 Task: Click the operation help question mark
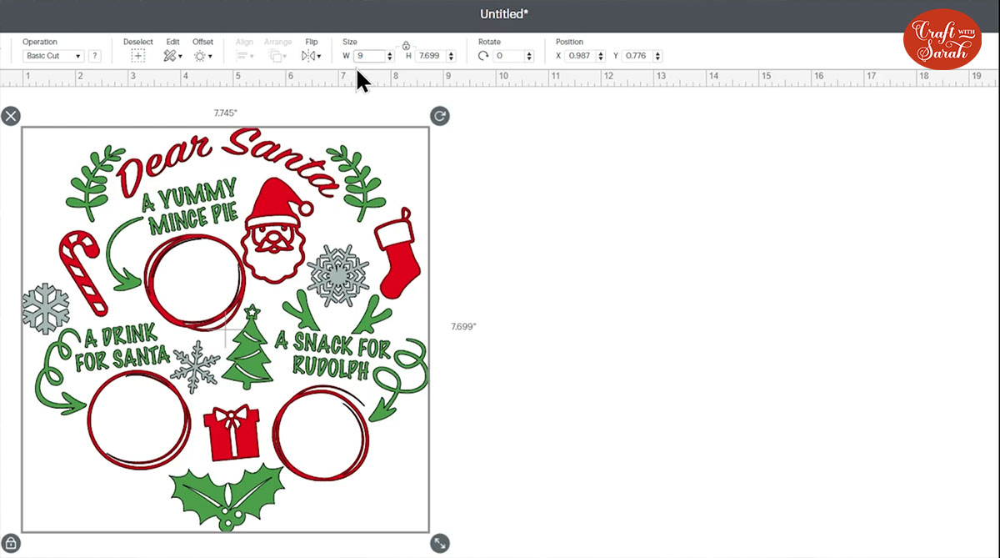pos(95,56)
